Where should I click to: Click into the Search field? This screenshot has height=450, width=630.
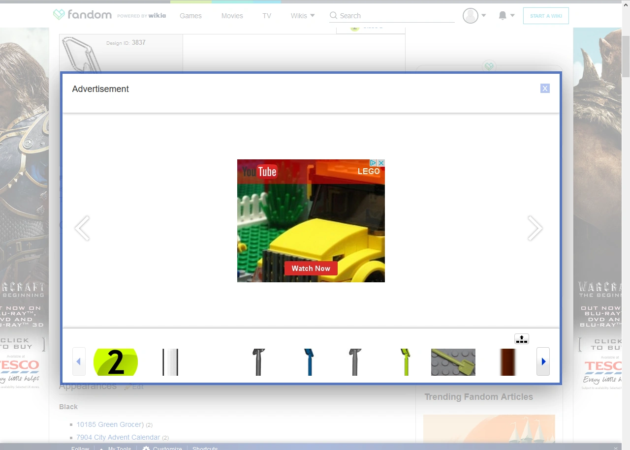(x=394, y=16)
